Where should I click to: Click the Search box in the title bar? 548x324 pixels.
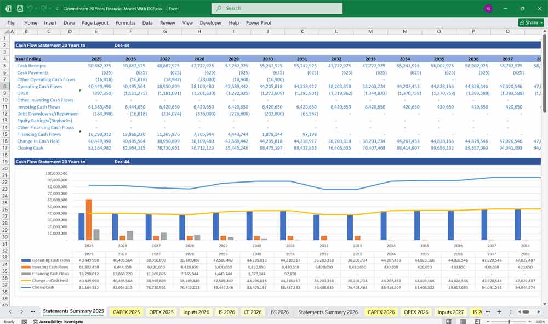pos(276,8)
